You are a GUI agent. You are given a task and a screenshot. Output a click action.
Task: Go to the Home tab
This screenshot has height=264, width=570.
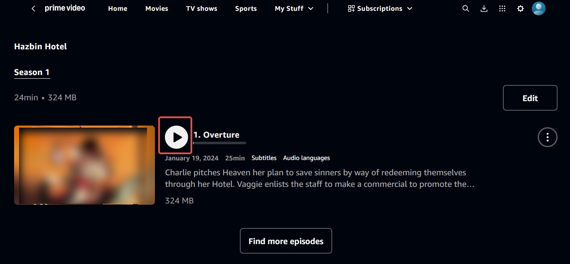(x=118, y=9)
